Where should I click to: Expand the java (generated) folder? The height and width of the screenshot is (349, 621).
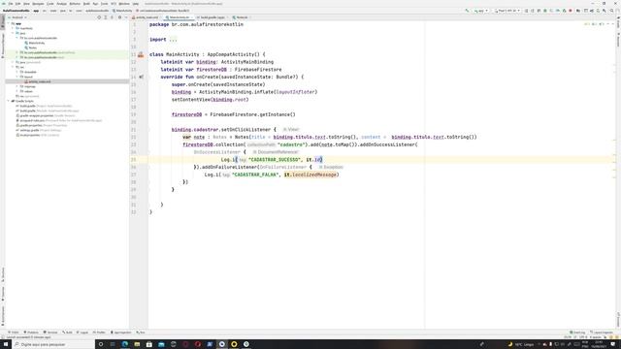pyautogui.click(x=13, y=62)
